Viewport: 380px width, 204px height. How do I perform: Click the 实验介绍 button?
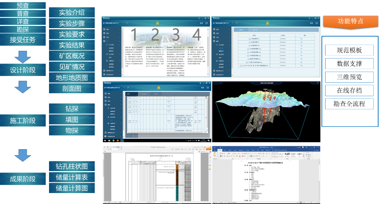pyautogui.click(x=72, y=12)
